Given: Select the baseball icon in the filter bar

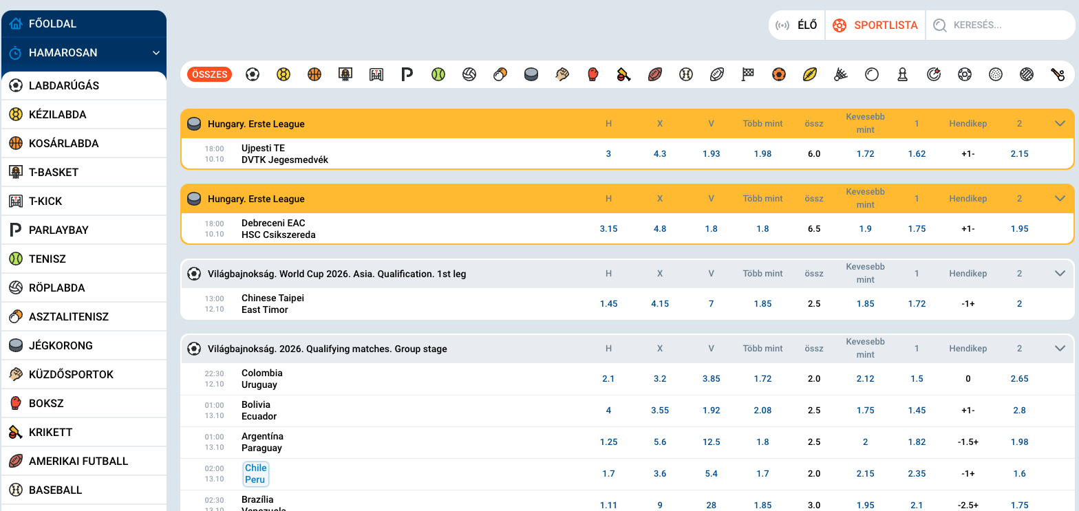Looking at the screenshot, I should (686, 74).
